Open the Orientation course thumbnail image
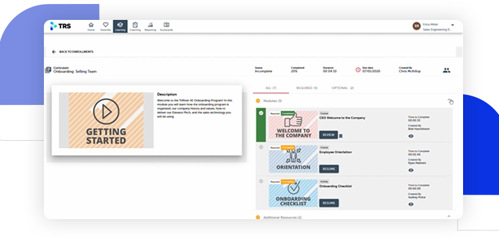The height and width of the screenshot is (239, 499). (293, 159)
